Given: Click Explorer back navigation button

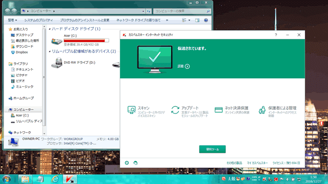Looking at the screenshot, I should point(8,11).
